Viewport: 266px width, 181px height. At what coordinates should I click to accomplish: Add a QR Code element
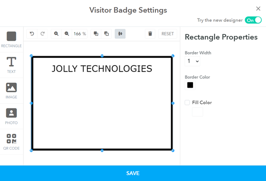click(11, 142)
